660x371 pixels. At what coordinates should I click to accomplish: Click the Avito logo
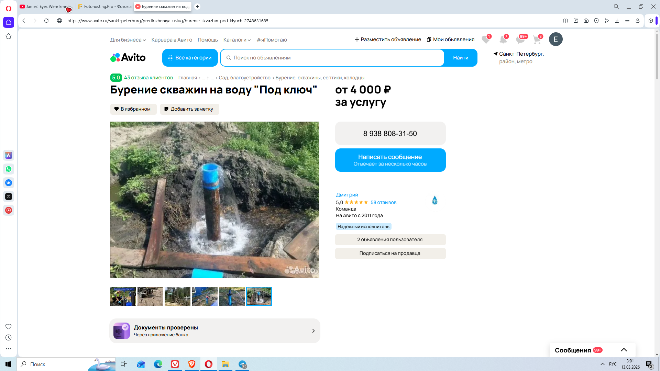[128, 58]
